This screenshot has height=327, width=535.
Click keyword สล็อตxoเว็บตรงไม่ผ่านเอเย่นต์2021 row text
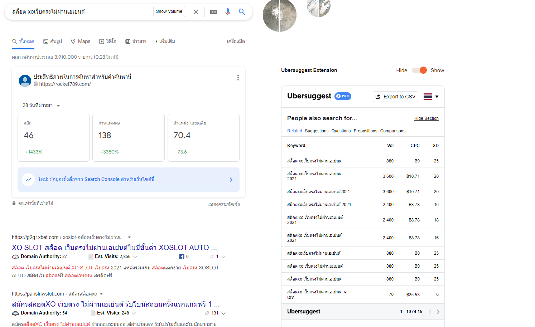pyautogui.click(x=318, y=192)
